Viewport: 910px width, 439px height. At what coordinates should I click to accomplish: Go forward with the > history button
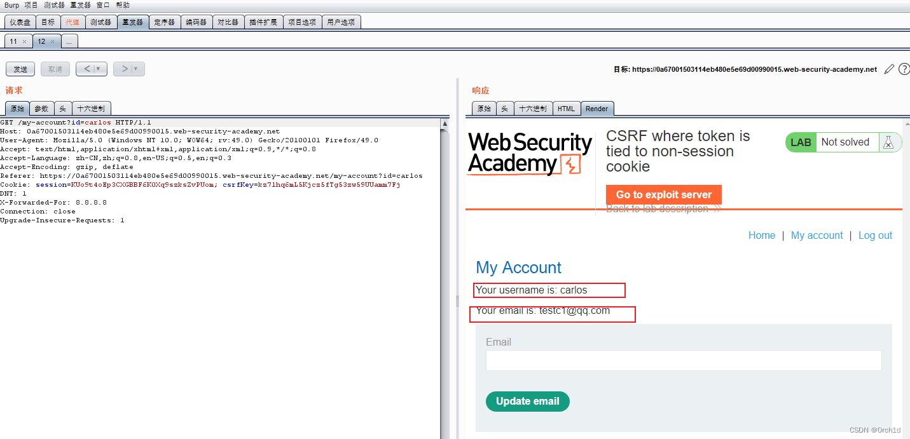click(x=125, y=69)
